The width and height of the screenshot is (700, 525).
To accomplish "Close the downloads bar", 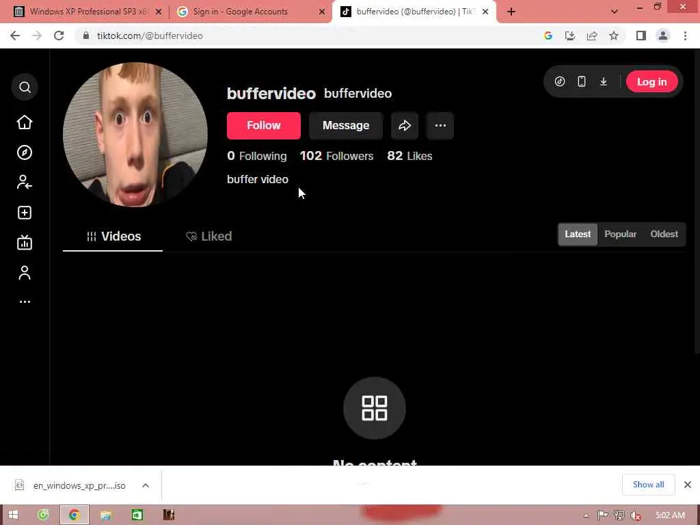I will tap(688, 485).
